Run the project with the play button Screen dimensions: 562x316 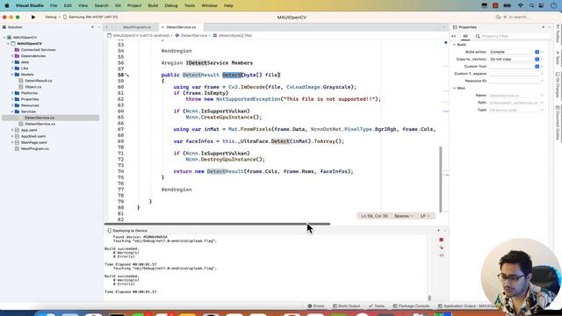[x=33, y=17]
